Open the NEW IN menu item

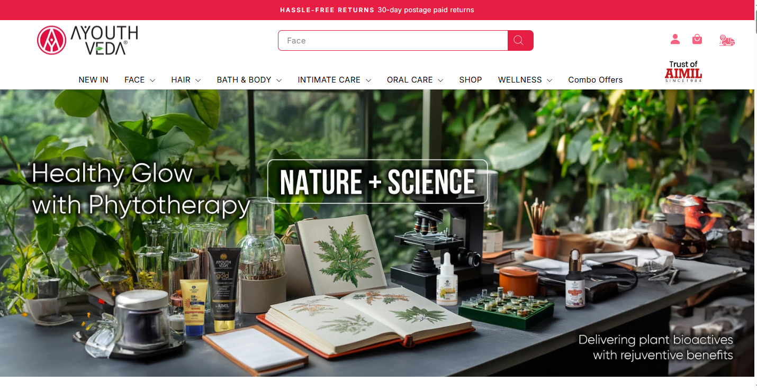point(93,80)
